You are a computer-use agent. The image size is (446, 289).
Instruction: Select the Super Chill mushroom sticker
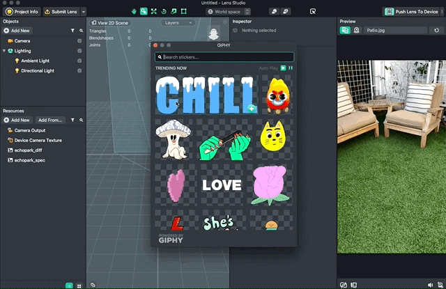[x=174, y=139]
